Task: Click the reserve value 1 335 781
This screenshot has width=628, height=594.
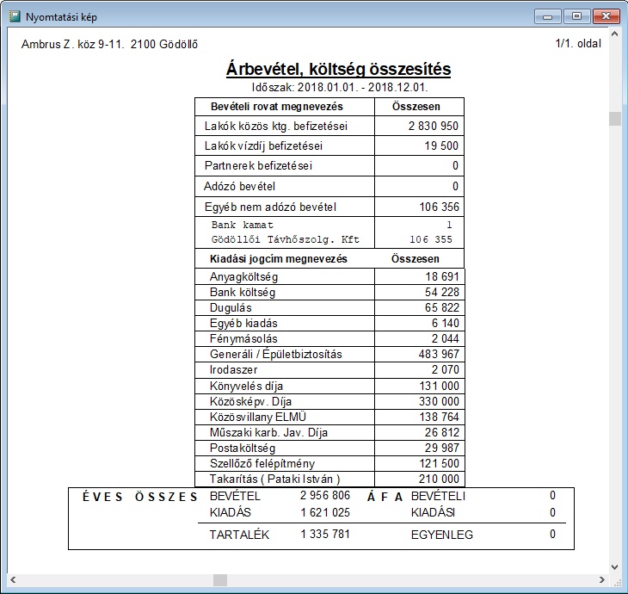Action: click(325, 535)
